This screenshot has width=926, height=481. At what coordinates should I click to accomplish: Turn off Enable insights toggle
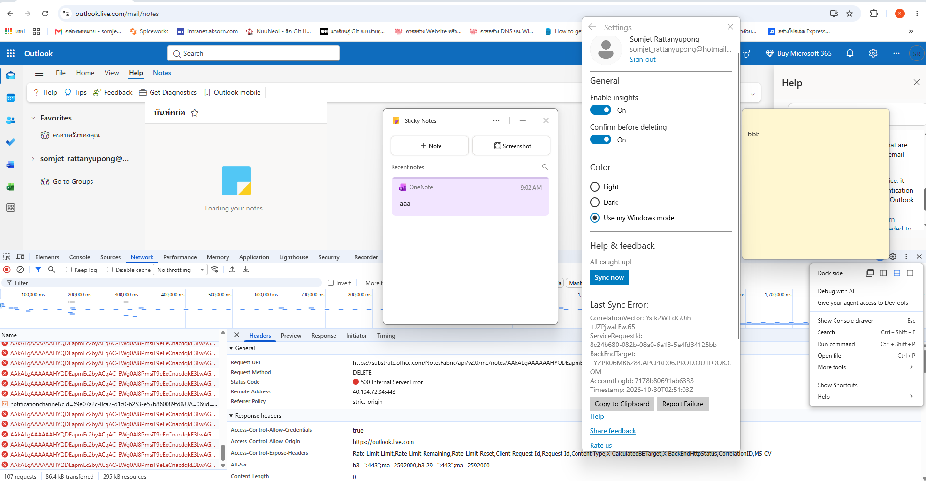pyautogui.click(x=601, y=110)
